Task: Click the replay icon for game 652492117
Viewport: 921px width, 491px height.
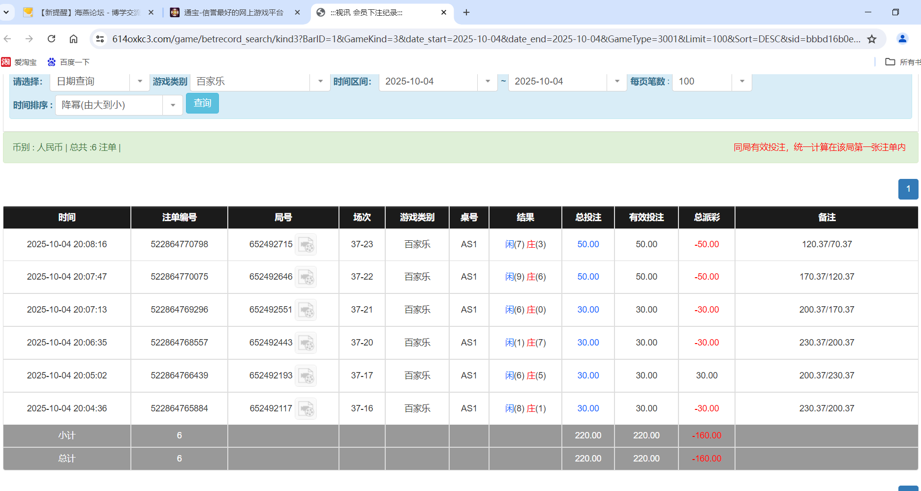Action: [306, 408]
